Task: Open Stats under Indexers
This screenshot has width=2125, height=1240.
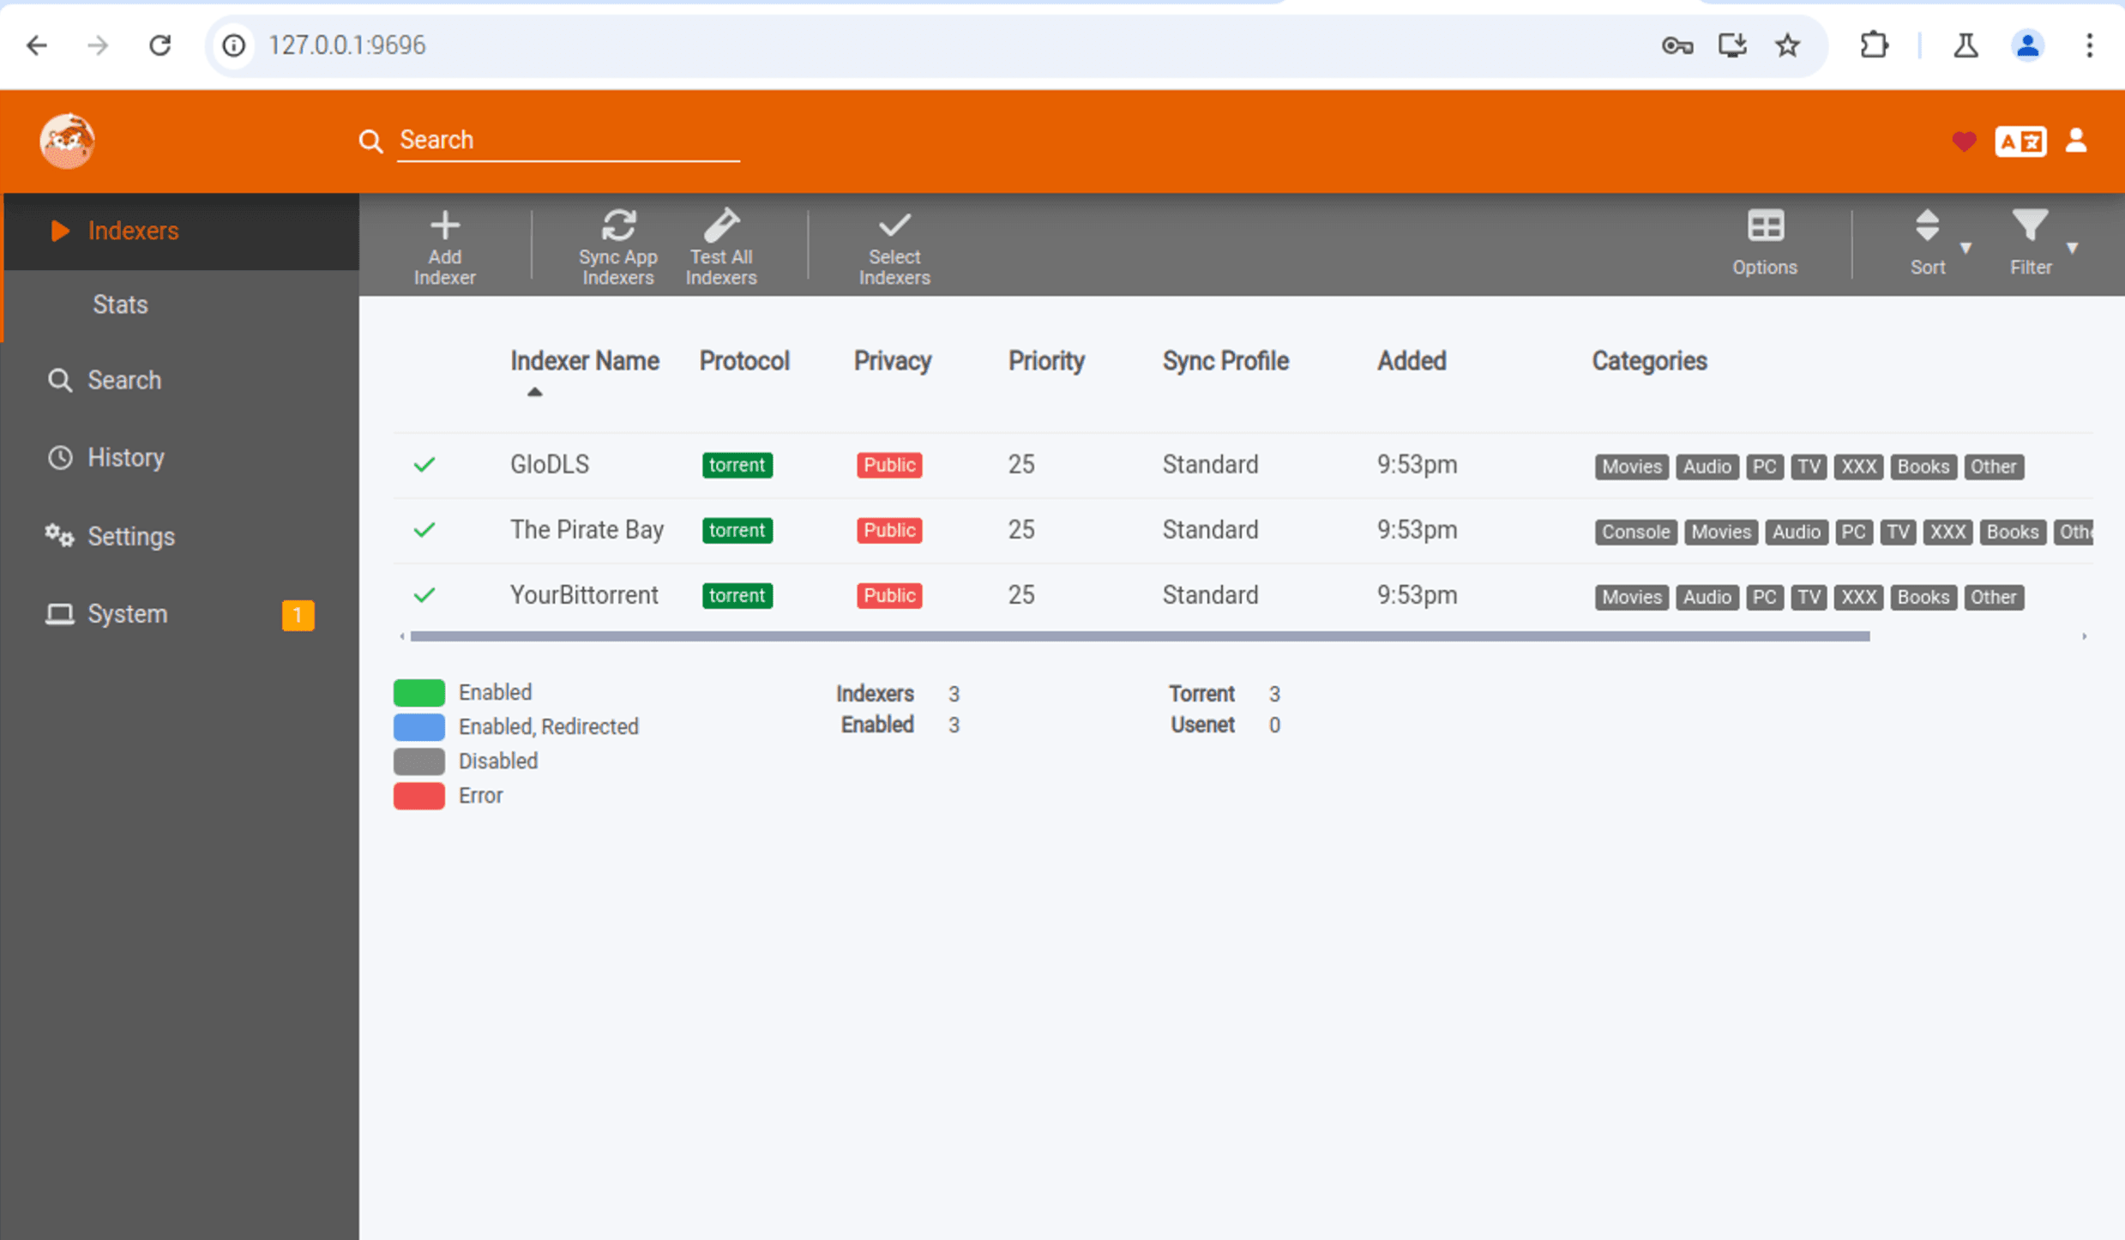Action: [x=120, y=304]
